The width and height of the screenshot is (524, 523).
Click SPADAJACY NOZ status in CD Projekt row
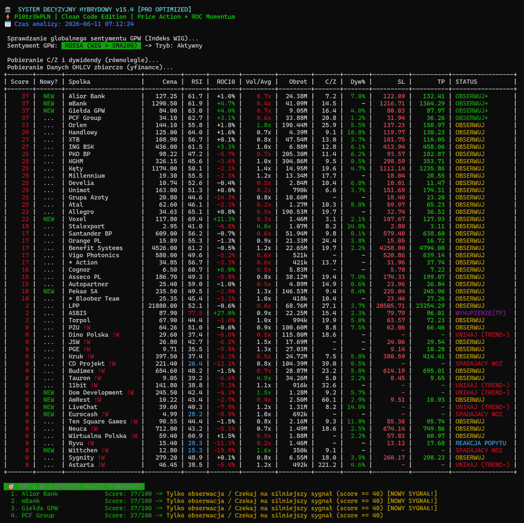[x=479, y=364]
